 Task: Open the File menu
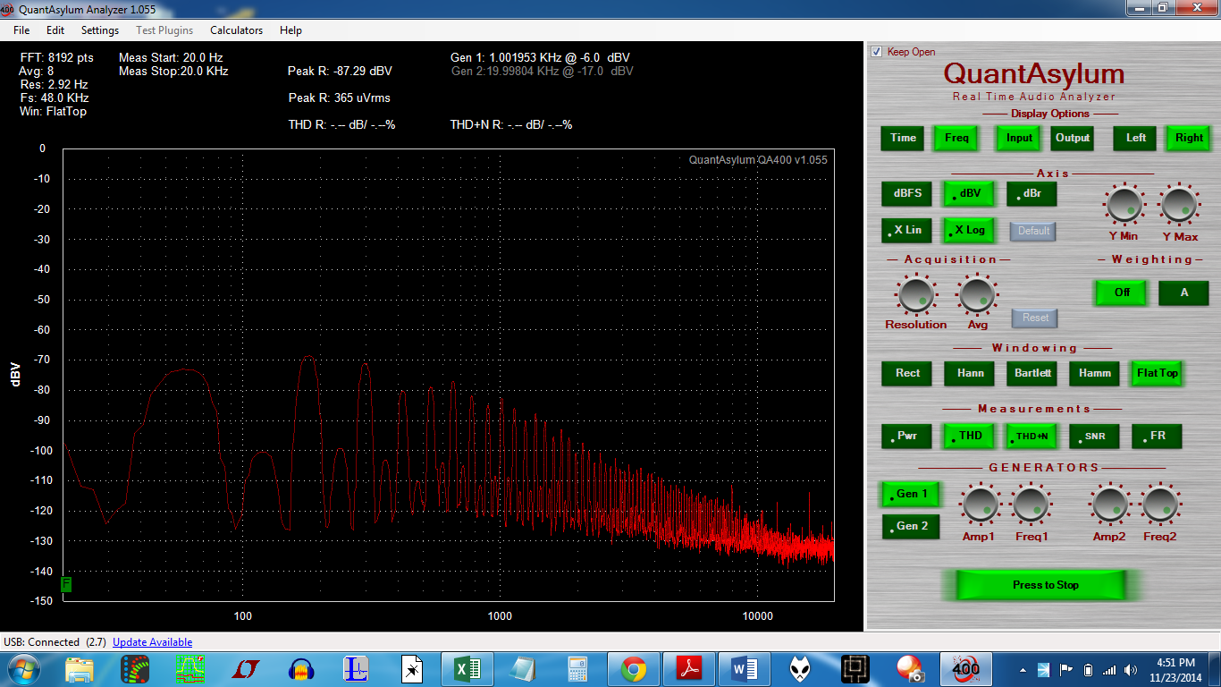(21, 30)
